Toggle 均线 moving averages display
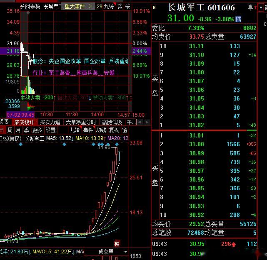Viewport: 267px width, 260px height. click(x=101, y=130)
